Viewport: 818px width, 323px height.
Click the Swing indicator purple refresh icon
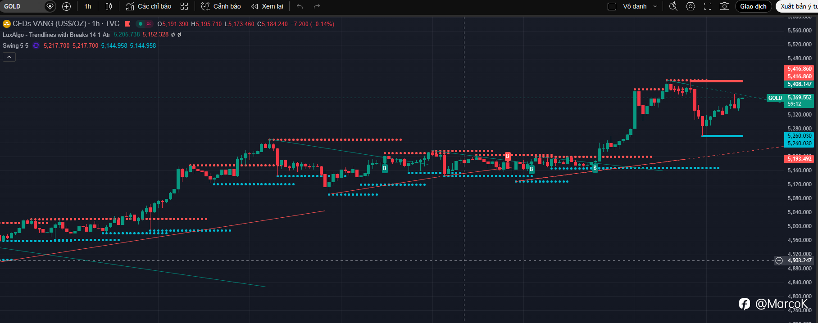click(x=36, y=45)
